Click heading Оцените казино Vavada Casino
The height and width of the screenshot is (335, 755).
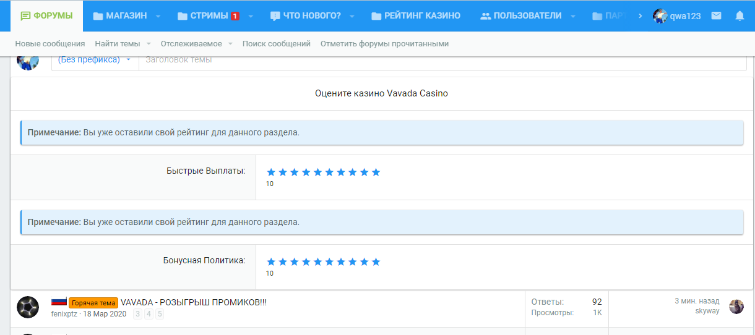click(381, 93)
